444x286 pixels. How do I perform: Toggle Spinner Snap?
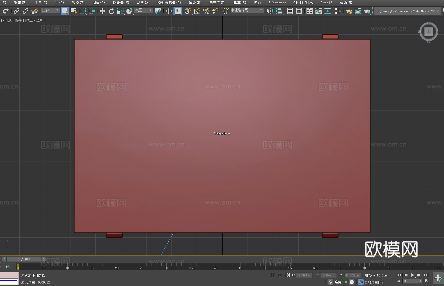pos(215,11)
